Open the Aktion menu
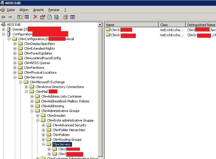216x159 pixels. (24, 10)
